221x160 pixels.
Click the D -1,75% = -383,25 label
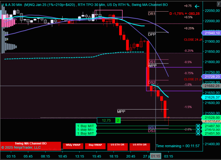pos(185,14)
